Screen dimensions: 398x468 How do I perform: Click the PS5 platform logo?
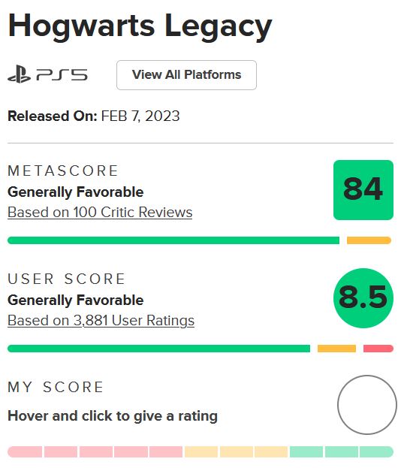(x=47, y=74)
